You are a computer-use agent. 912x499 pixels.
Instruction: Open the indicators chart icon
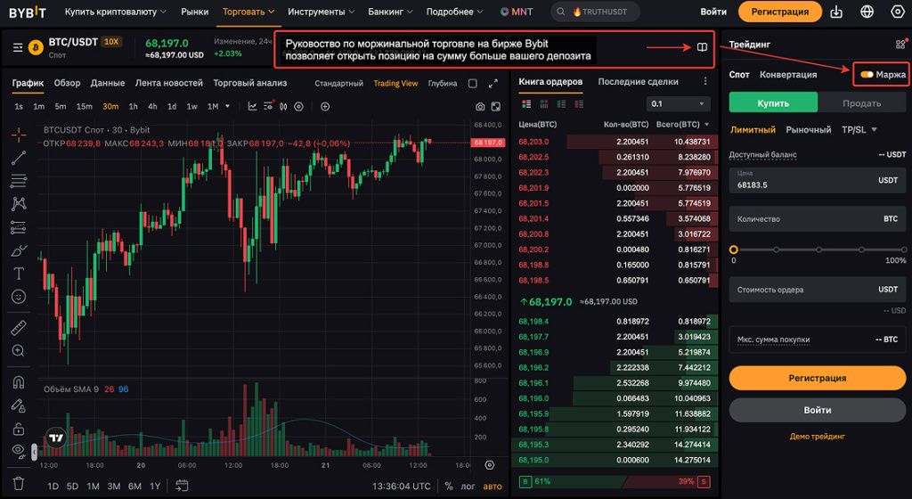click(x=252, y=106)
